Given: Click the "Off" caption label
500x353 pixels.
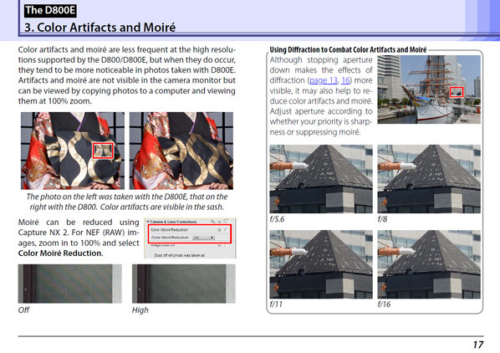Looking at the screenshot, I should tap(24, 310).
